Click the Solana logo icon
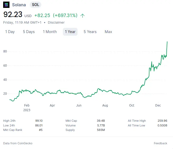Viewport: 173px width, 149px height. (6, 5)
